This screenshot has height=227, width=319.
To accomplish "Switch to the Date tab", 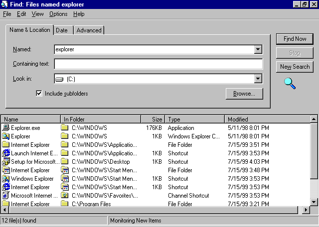I will pos(62,30).
